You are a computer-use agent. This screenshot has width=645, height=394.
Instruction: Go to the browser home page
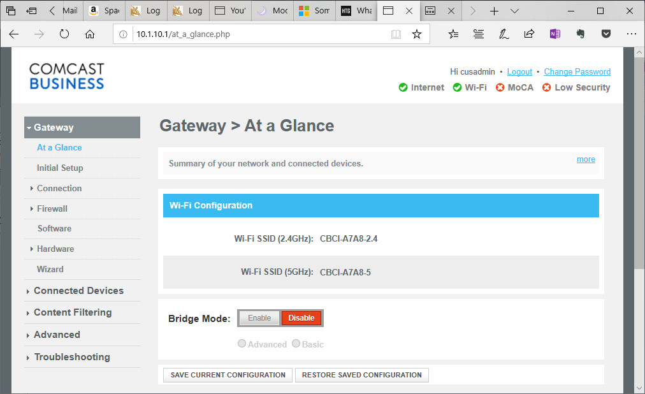click(x=90, y=34)
